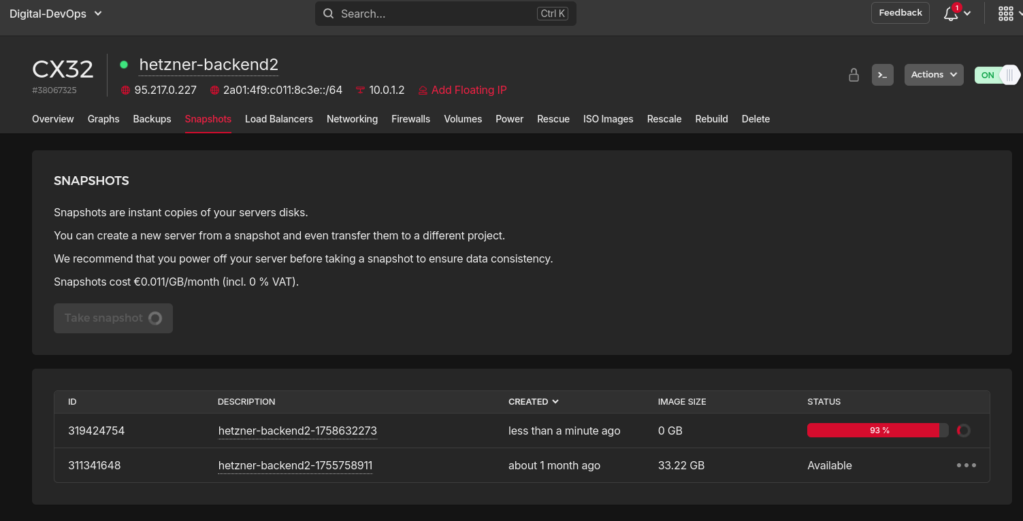Image resolution: width=1023 pixels, height=521 pixels.
Task: Click the CX32 server type label
Action: point(63,69)
